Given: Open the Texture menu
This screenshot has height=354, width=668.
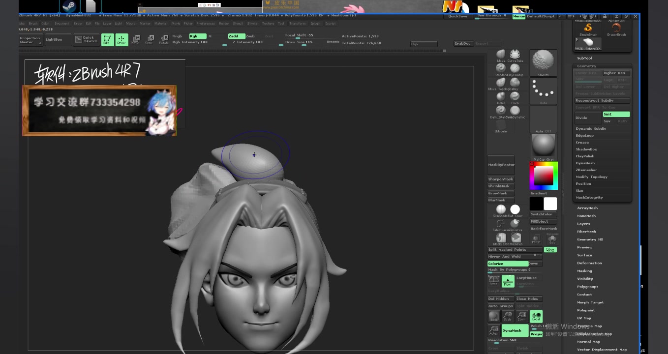Looking at the screenshot, I should 268,24.
